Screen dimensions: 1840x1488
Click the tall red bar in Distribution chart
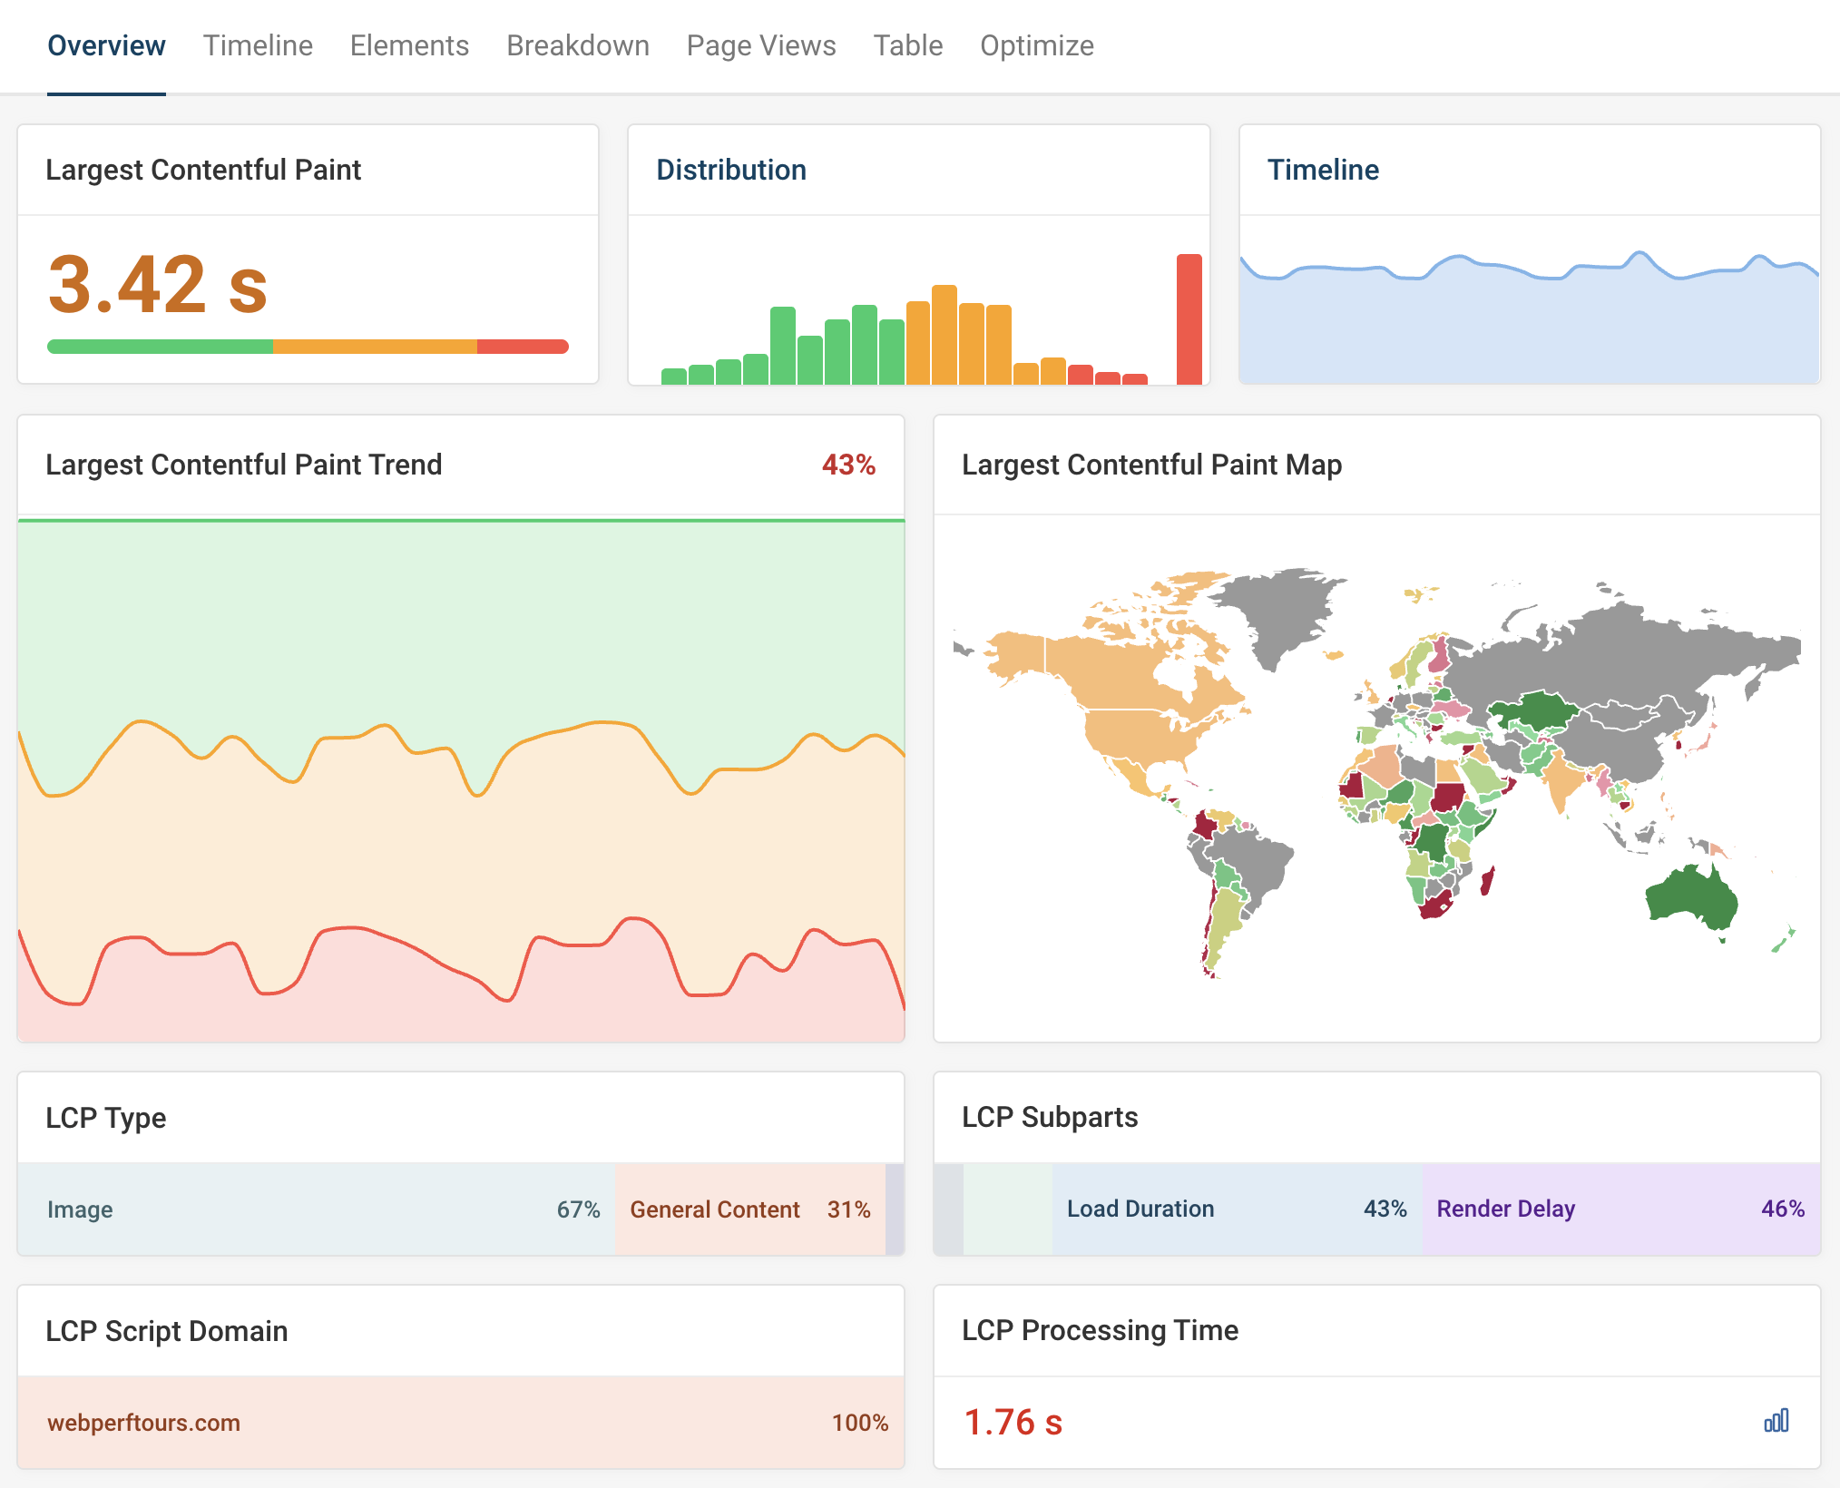[1189, 319]
